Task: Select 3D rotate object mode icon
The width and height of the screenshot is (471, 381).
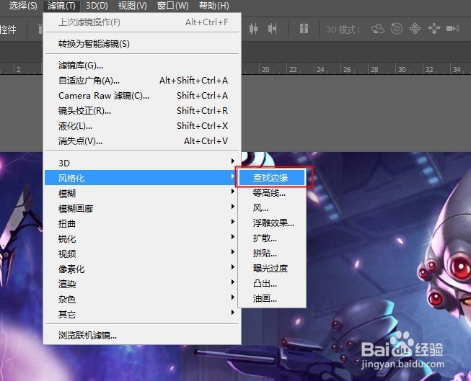Action: [378, 29]
